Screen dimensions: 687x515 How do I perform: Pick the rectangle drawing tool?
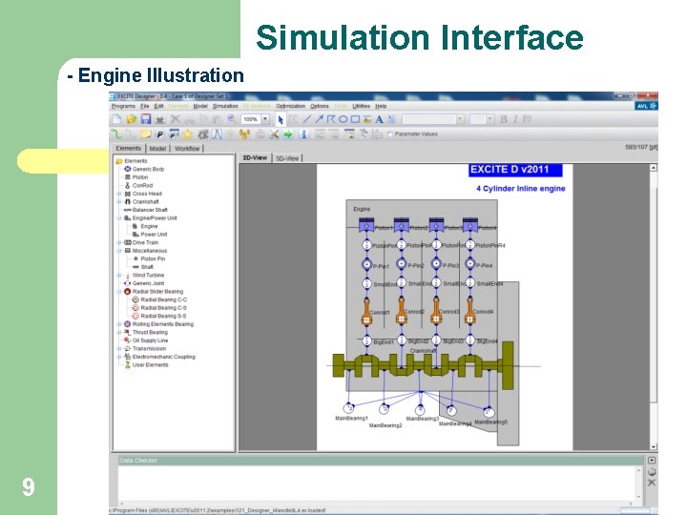[x=355, y=119]
